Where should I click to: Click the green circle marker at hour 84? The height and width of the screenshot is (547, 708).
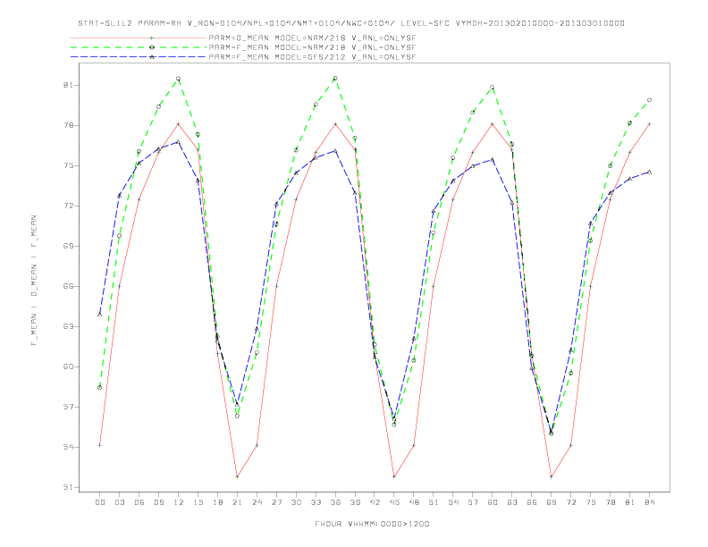[649, 100]
